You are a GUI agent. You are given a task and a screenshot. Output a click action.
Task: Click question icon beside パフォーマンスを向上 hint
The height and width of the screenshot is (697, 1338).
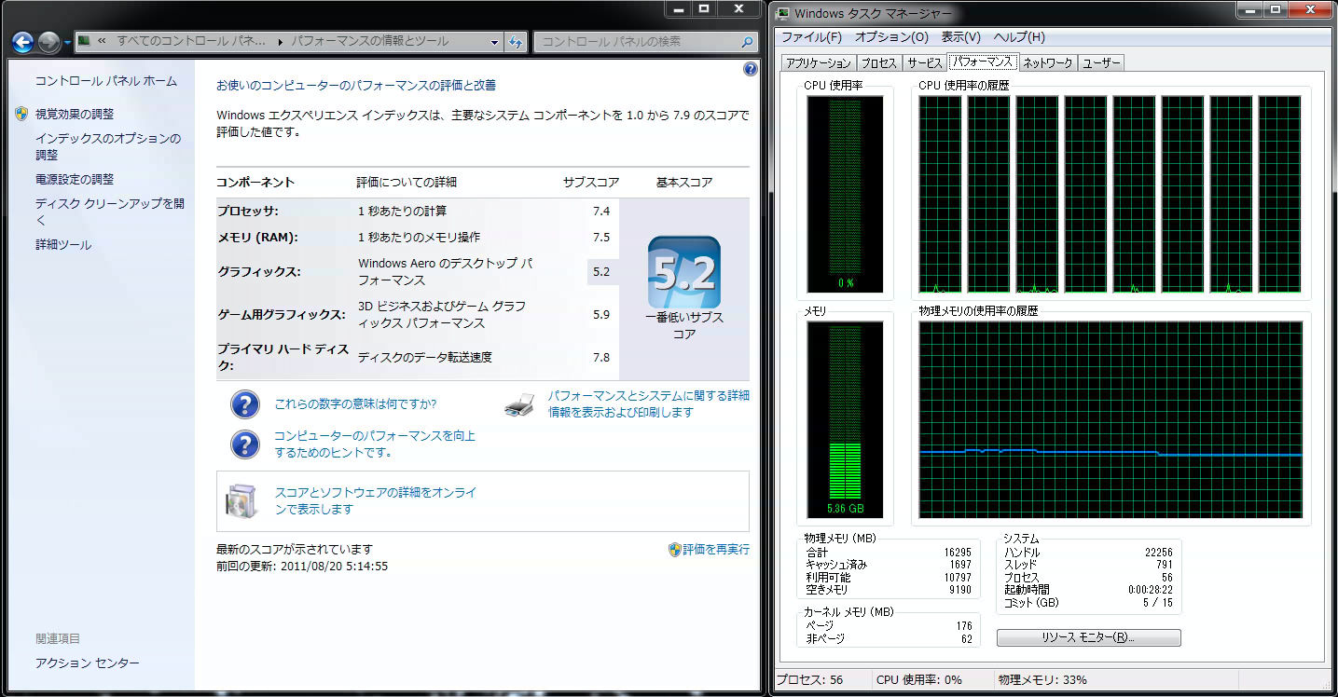(x=244, y=444)
